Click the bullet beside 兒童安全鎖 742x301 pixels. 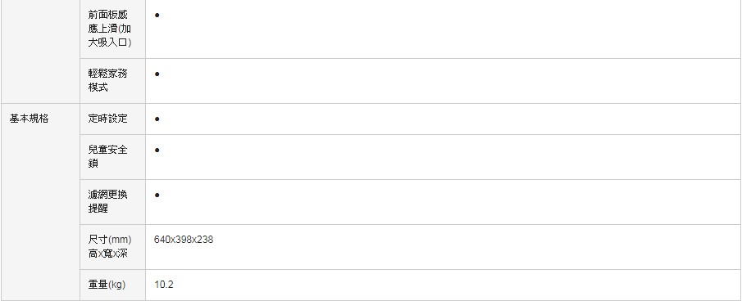click(157, 150)
